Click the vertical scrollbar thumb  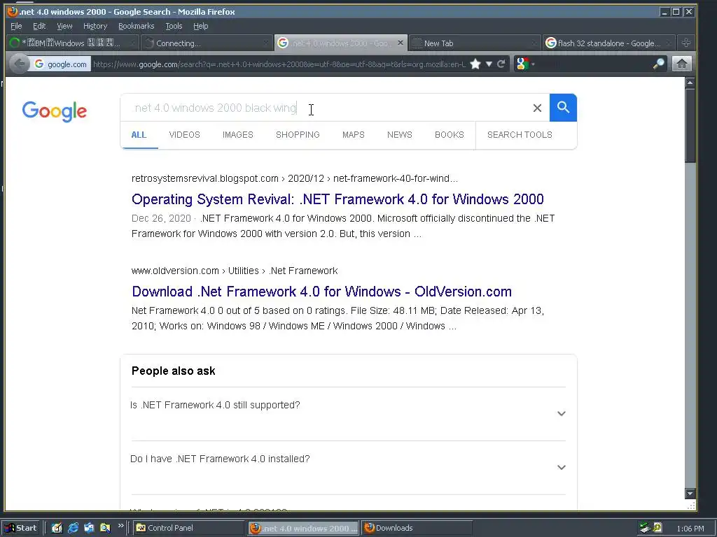pos(690,125)
